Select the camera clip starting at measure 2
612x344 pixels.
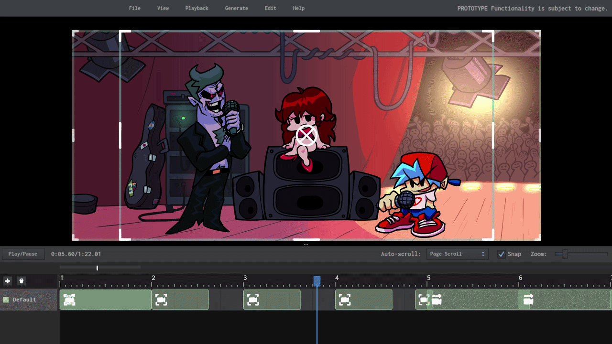coord(180,300)
